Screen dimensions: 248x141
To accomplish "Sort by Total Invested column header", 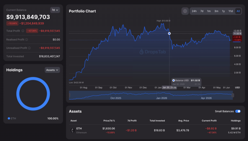I will point(157,121).
